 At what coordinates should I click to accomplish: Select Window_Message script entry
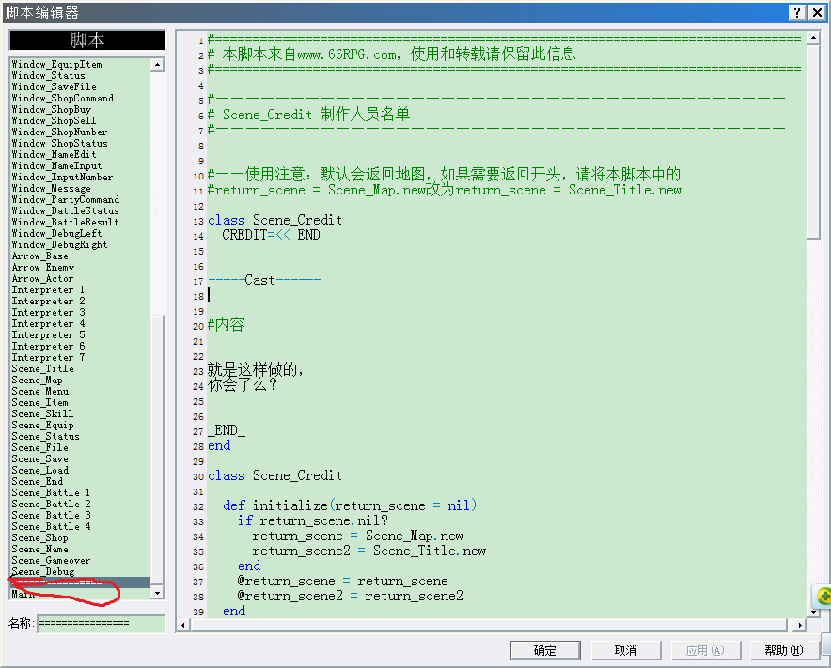[x=52, y=189]
